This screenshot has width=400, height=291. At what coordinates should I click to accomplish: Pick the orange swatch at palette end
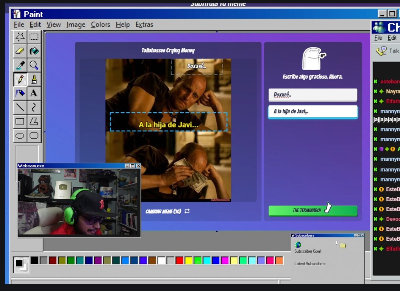pyautogui.click(x=279, y=260)
